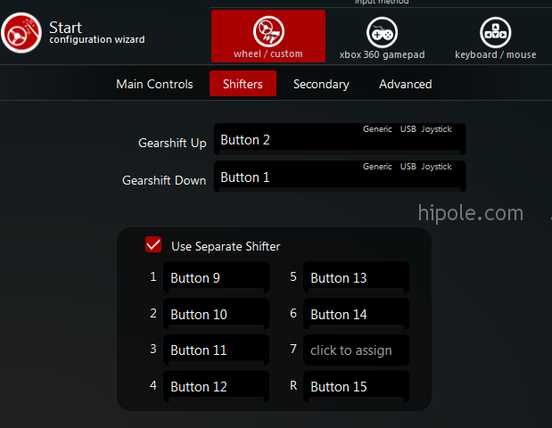Uncheck Use Separate Shifter checkbox
The image size is (552, 428).
click(x=153, y=244)
